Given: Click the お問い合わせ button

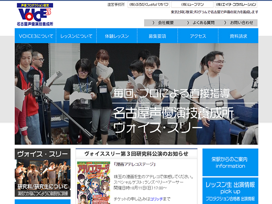Looking at the screenshot, I should tap(239, 23).
